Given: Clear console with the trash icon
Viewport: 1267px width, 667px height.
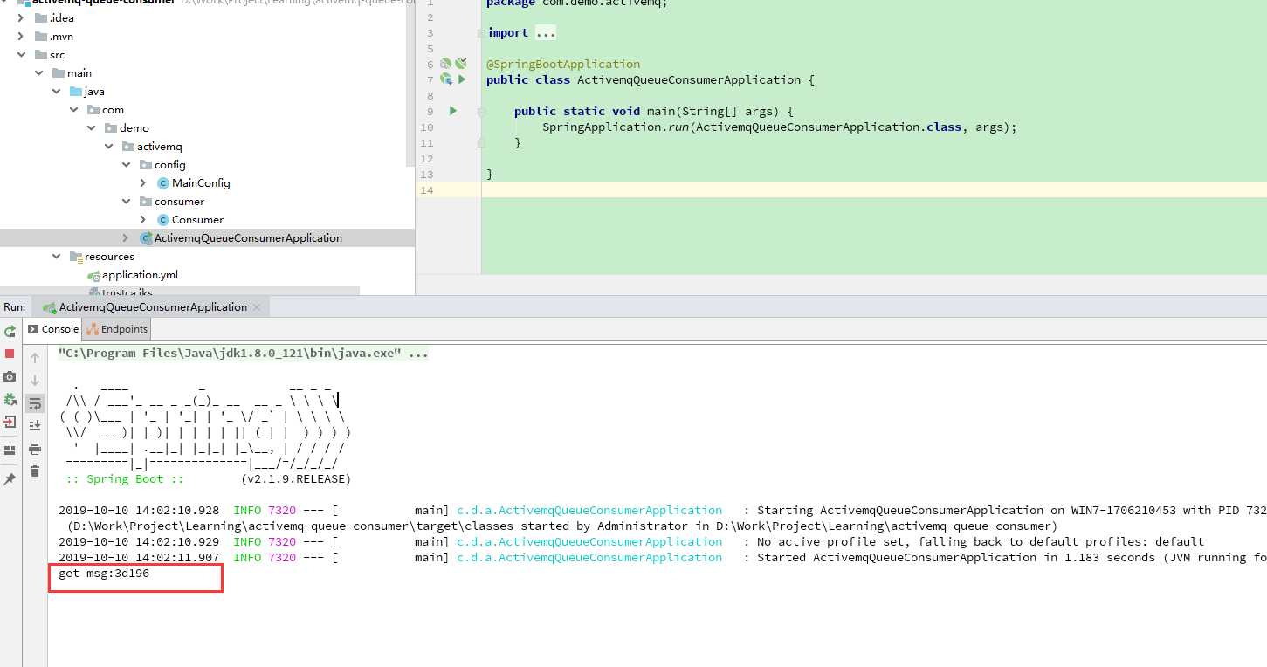Looking at the screenshot, I should point(35,471).
